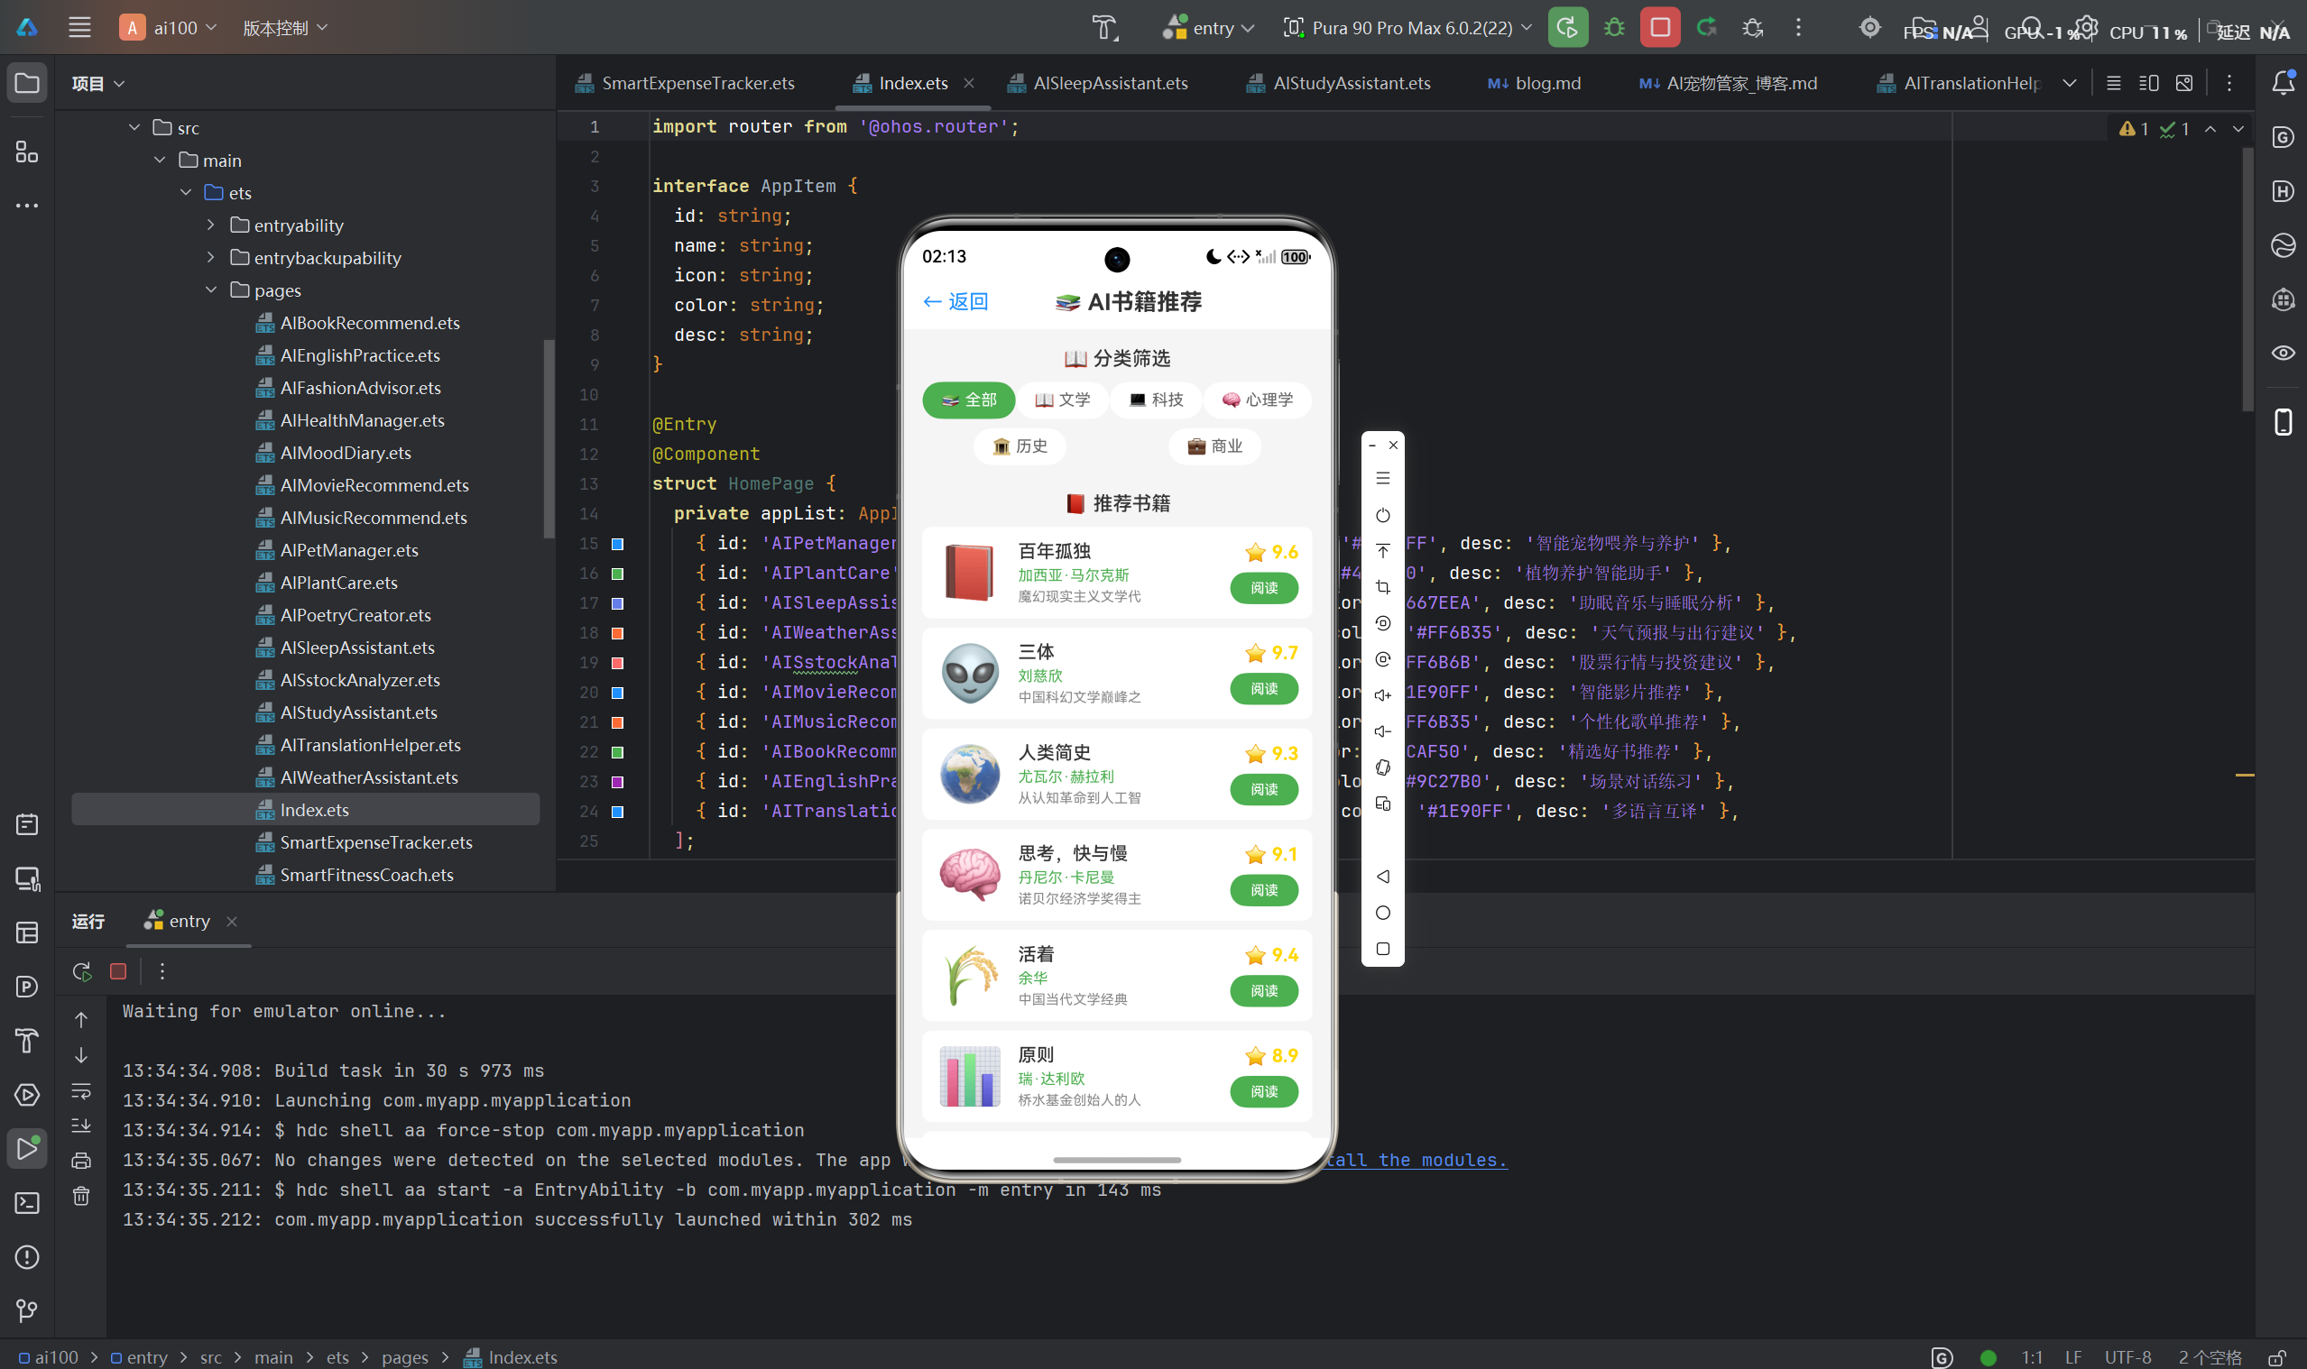Tap 阅读 button for 百年孤独

(1264, 588)
